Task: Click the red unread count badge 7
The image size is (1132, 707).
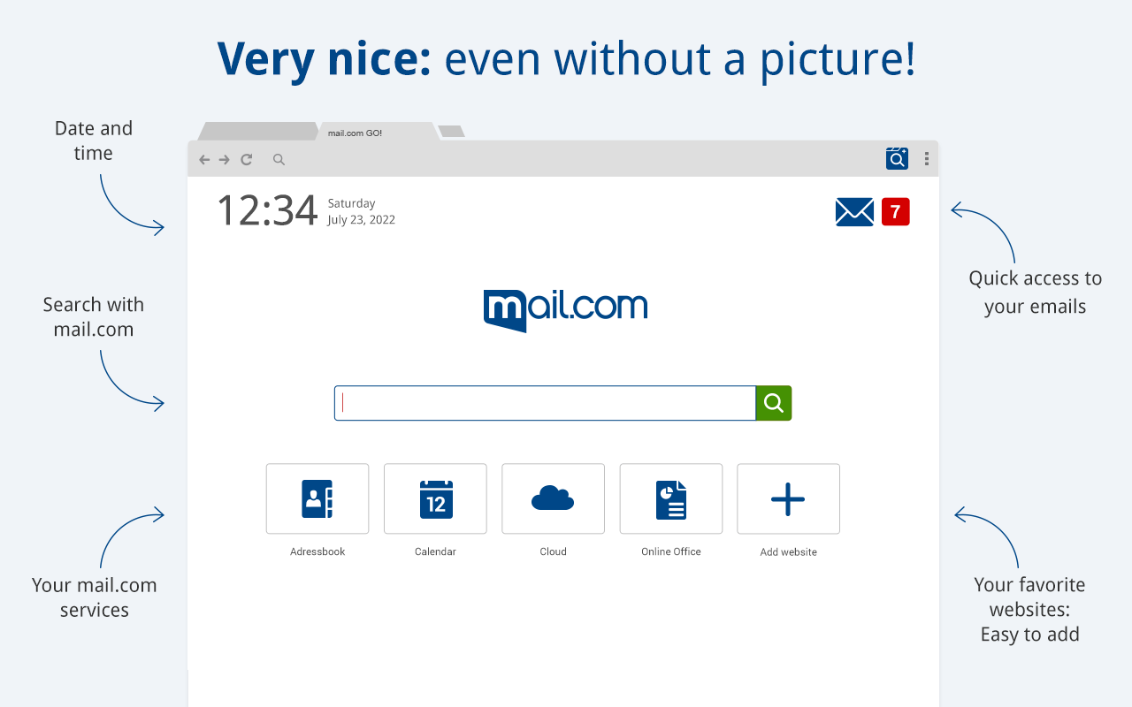Action: click(896, 212)
